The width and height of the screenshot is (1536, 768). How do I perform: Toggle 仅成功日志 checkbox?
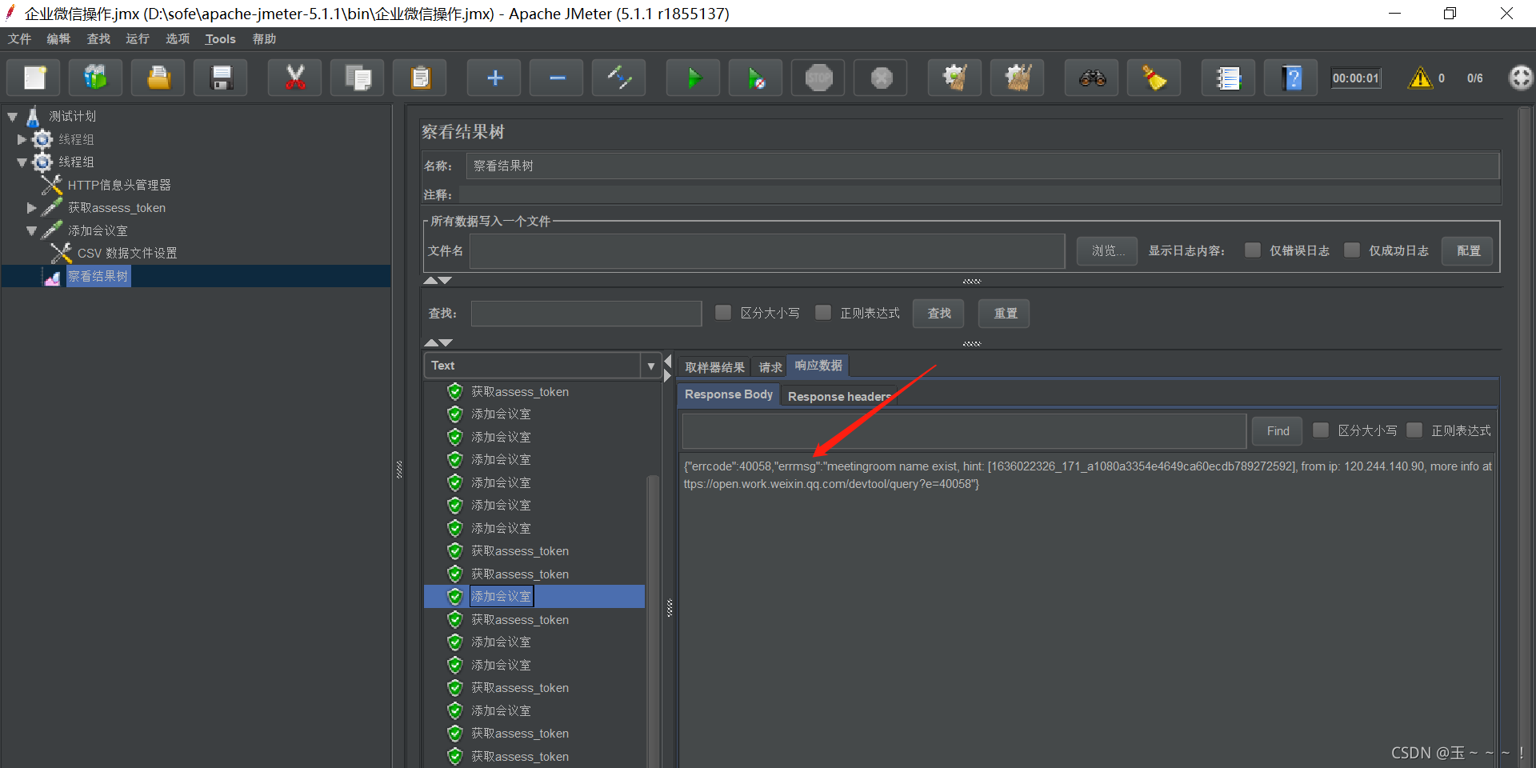(x=1352, y=250)
